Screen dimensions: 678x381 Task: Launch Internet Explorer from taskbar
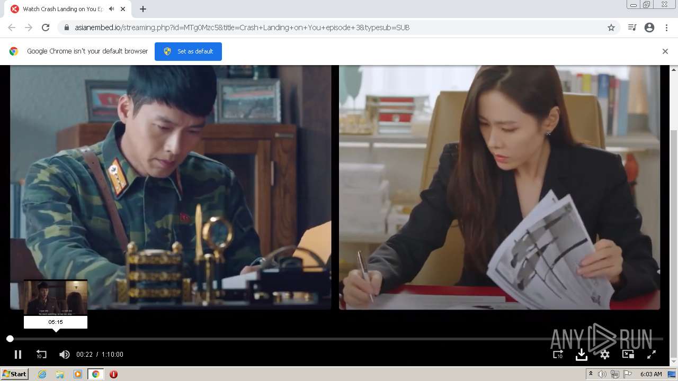point(42,374)
